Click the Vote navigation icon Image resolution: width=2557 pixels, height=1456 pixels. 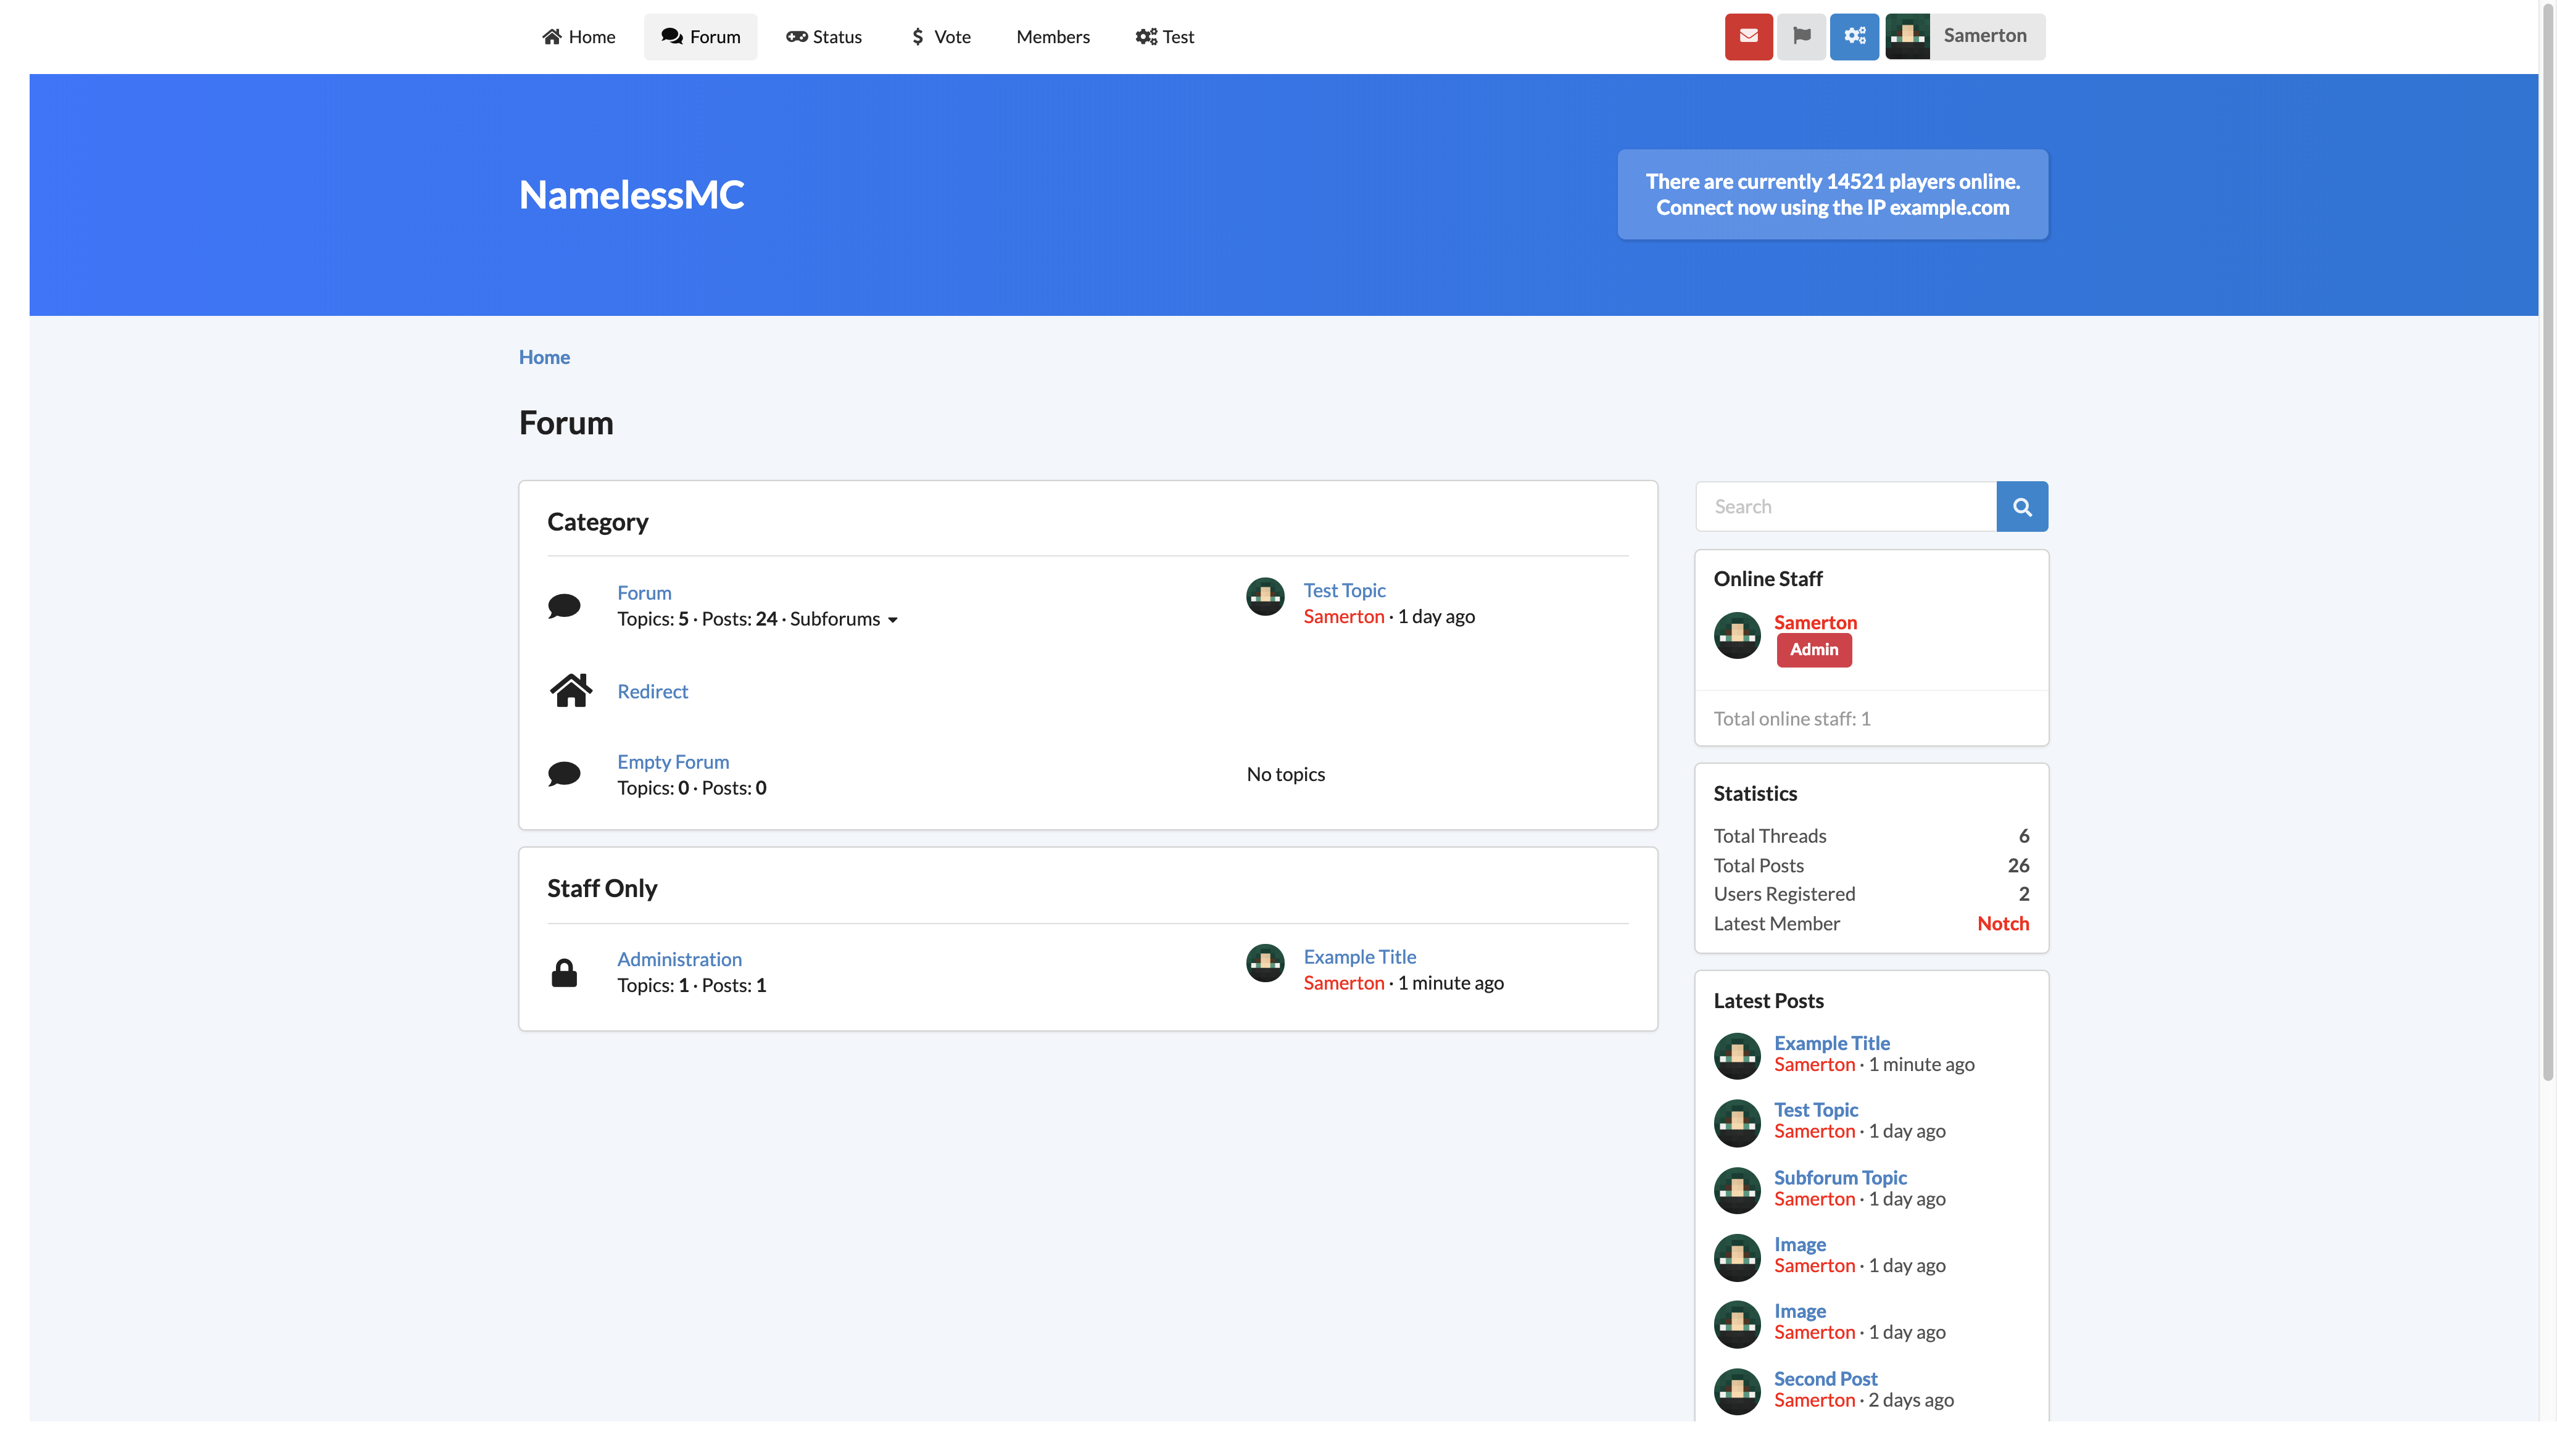[x=917, y=35]
